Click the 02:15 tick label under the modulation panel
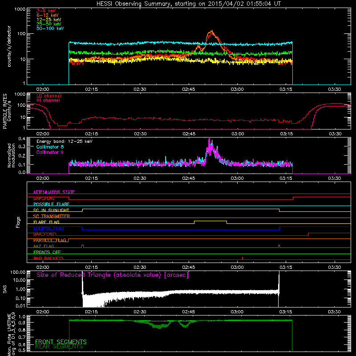The width and height of the screenshot is (356, 356). click(x=91, y=178)
